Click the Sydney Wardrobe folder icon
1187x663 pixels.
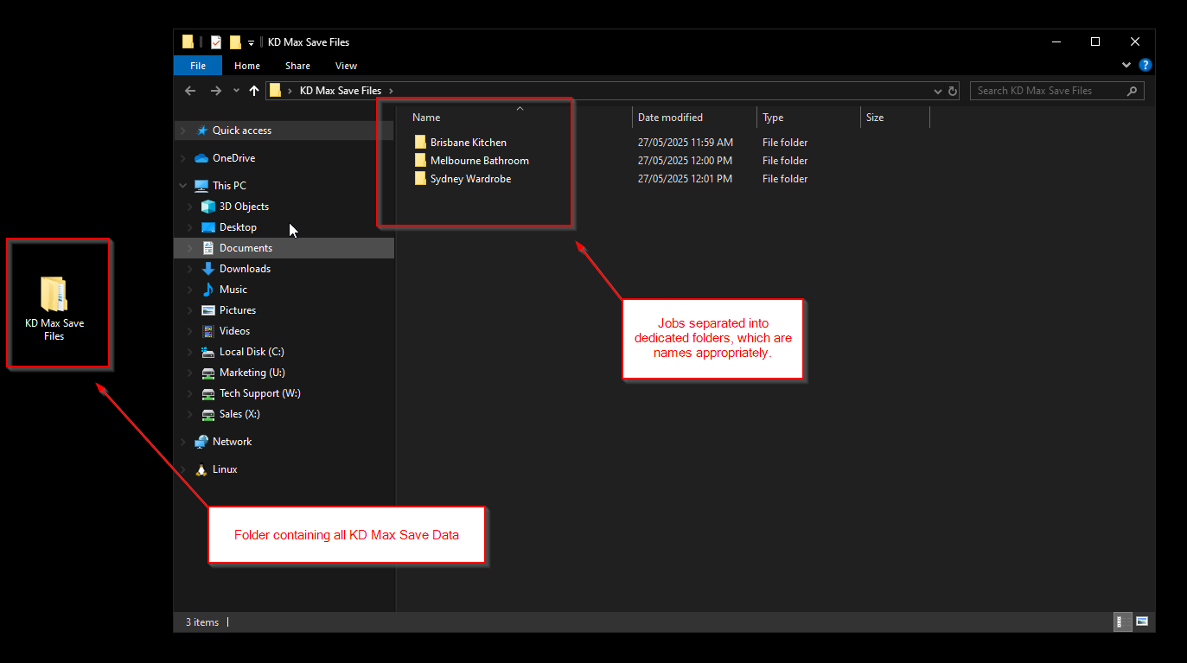(x=420, y=178)
